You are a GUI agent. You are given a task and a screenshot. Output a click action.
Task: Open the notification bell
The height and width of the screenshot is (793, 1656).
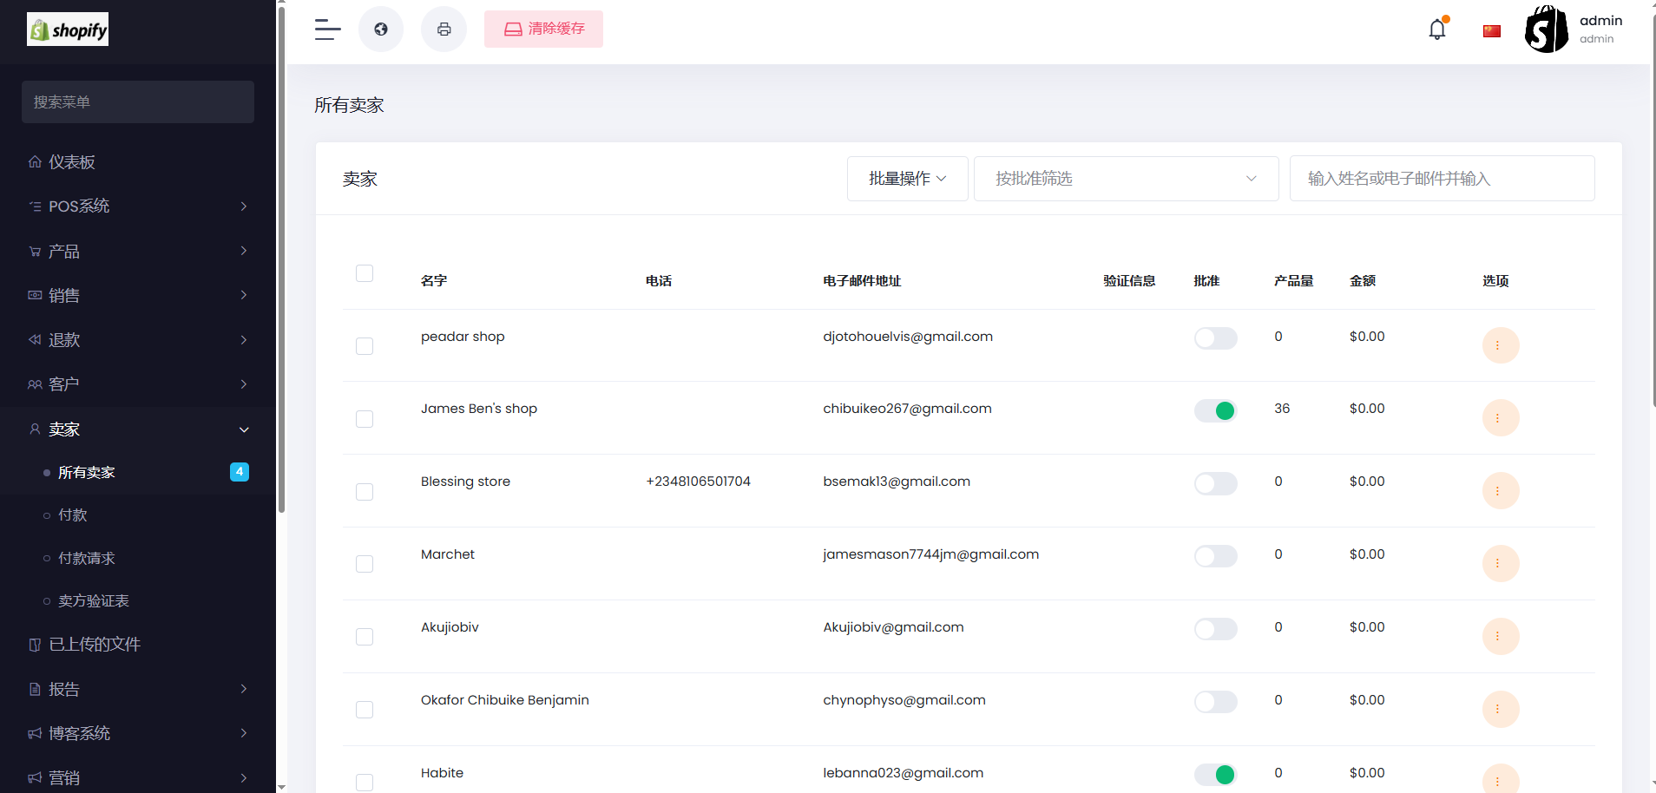click(x=1437, y=29)
